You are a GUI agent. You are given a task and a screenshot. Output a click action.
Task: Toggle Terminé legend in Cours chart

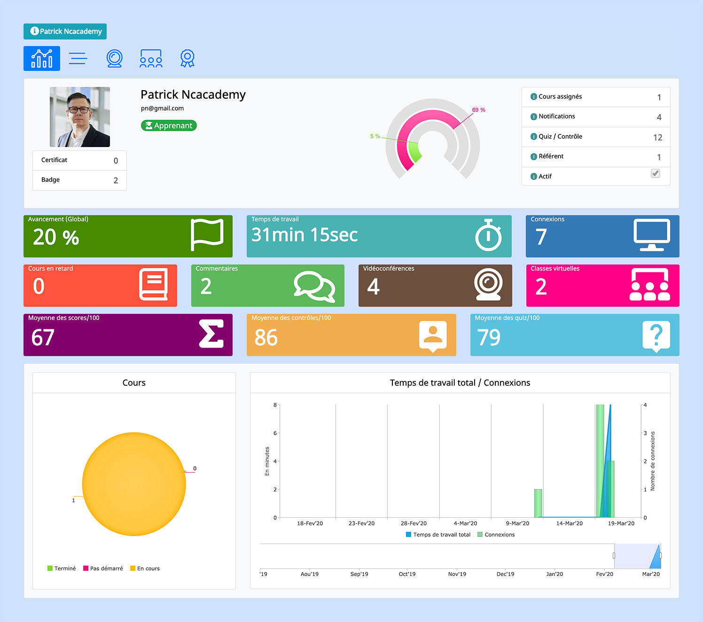[62, 568]
